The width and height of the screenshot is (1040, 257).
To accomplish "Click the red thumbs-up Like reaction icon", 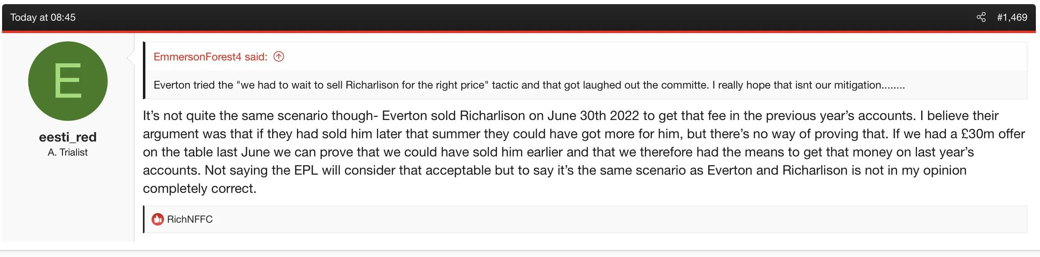I will (157, 219).
